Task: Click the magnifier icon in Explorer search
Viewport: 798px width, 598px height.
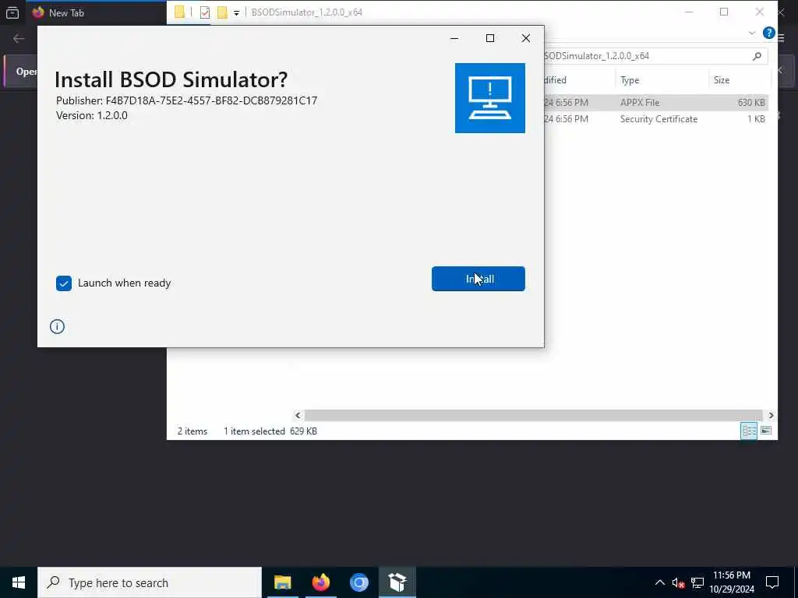Action: click(x=757, y=56)
